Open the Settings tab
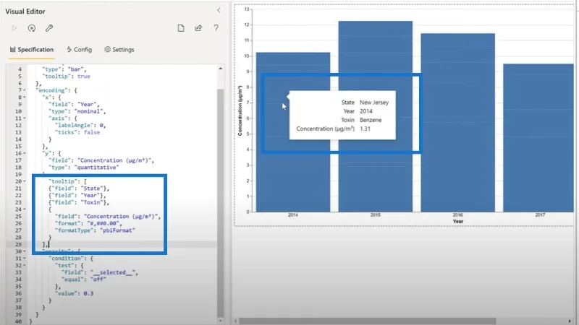Image resolution: width=579 pixels, height=325 pixels. (x=119, y=49)
